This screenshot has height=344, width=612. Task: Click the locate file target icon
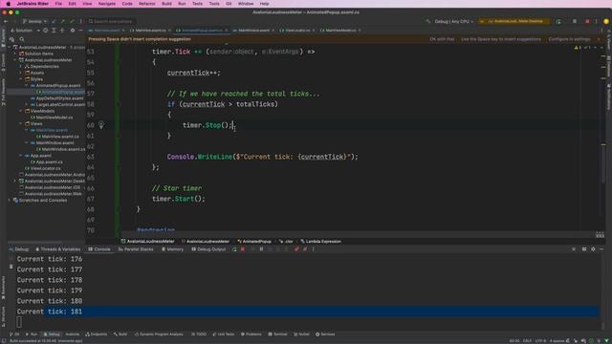pyautogui.click(x=46, y=30)
